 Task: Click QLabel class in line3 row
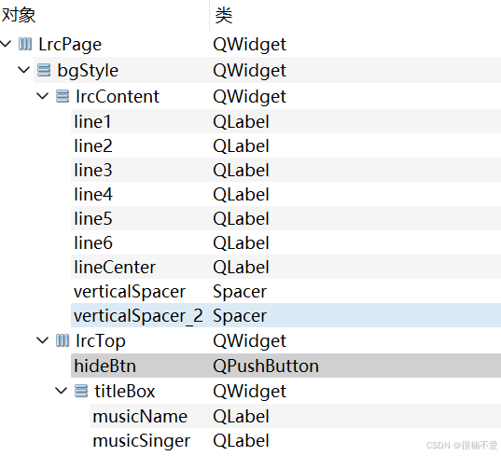click(242, 170)
